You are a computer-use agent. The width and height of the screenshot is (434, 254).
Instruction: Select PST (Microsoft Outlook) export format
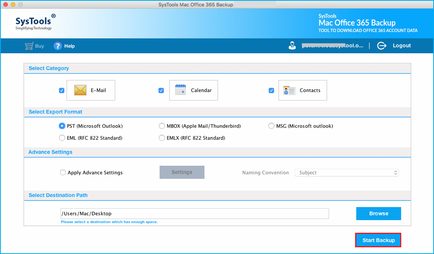coord(62,126)
